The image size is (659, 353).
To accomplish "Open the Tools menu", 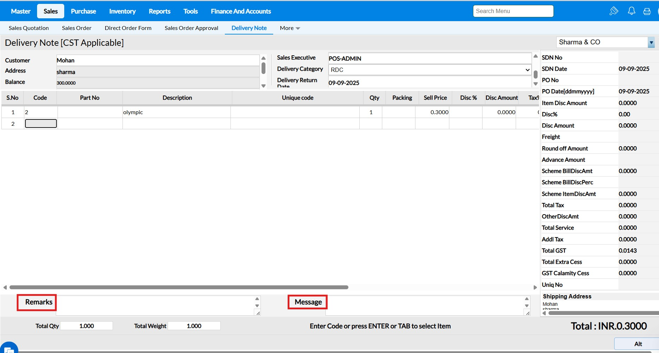I will click(x=191, y=11).
